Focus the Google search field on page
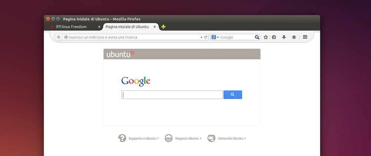371x156 pixels. click(x=172, y=95)
